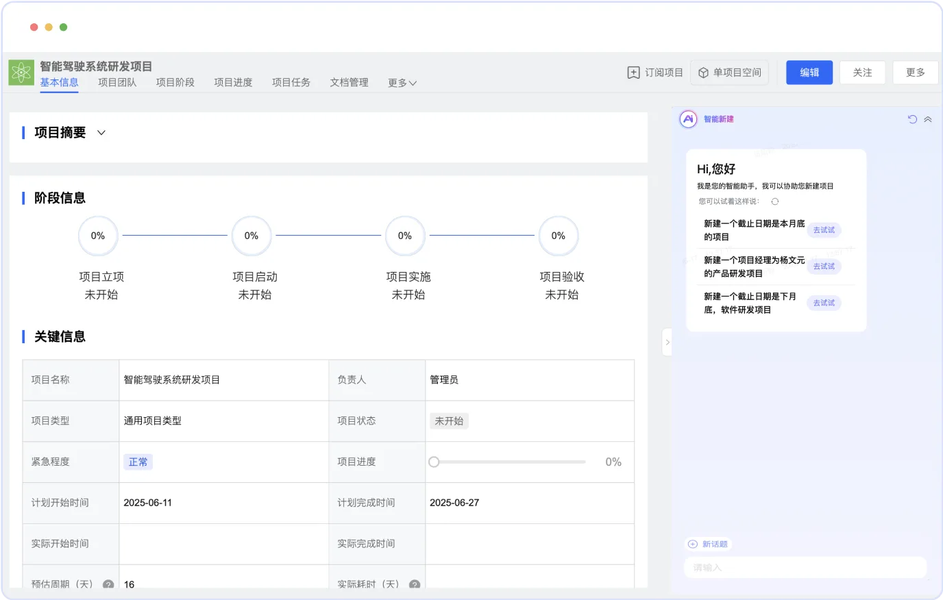Click the 项目进度 slider handle
Screen dimensions: 943x600
434,462
